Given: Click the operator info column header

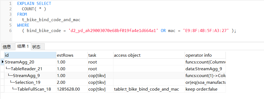Looking at the screenshot, I should (205, 55).
